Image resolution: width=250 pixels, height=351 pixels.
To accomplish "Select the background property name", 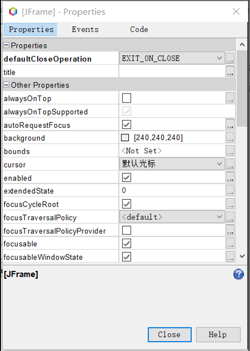I will click(x=24, y=138).
